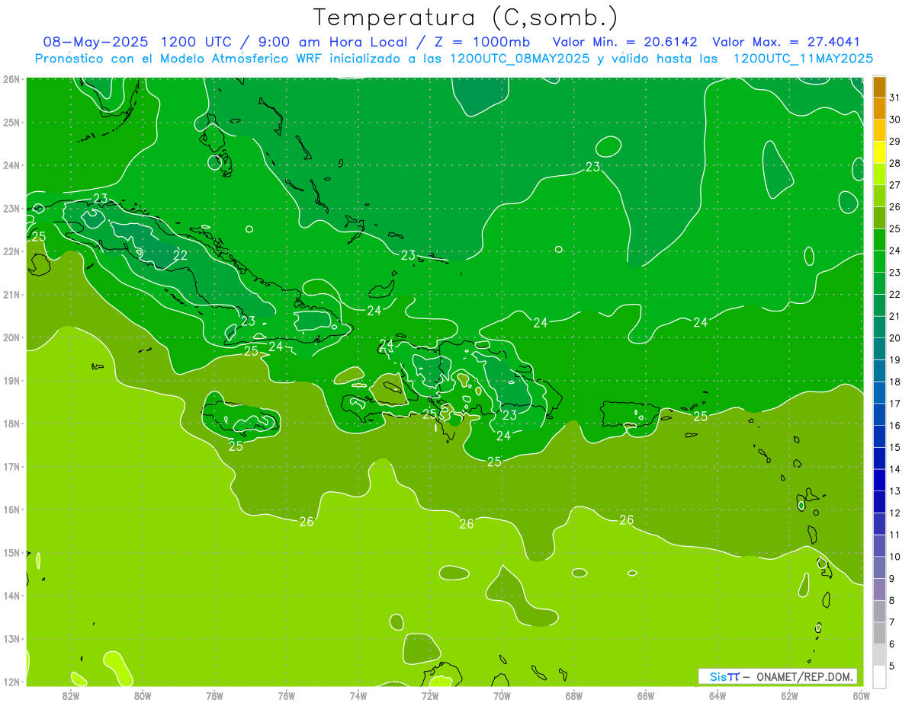
Task: Click the 13N latitude axis label
Action: [x=11, y=638]
